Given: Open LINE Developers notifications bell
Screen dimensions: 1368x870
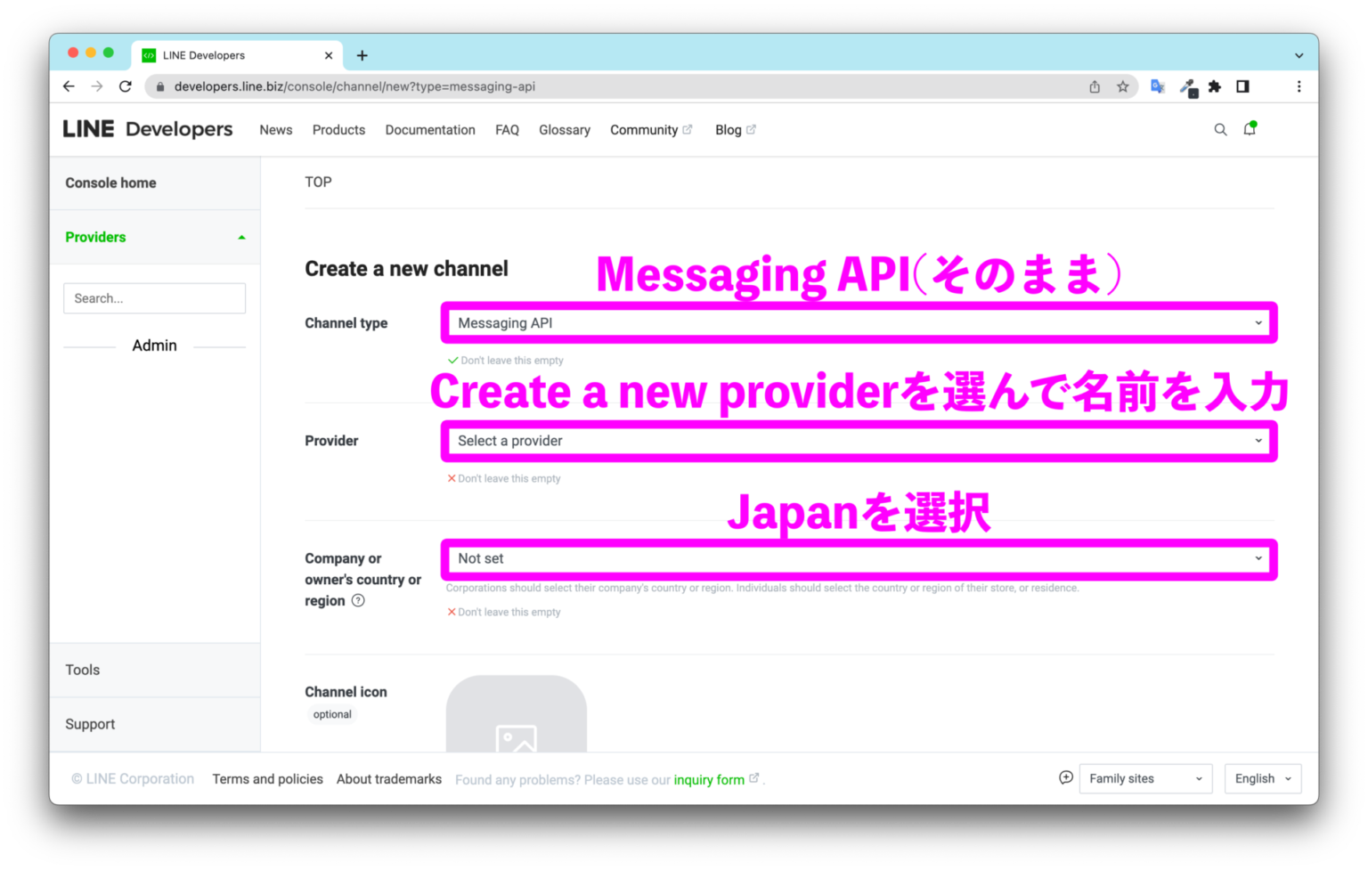Looking at the screenshot, I should tap(1249, 129).
